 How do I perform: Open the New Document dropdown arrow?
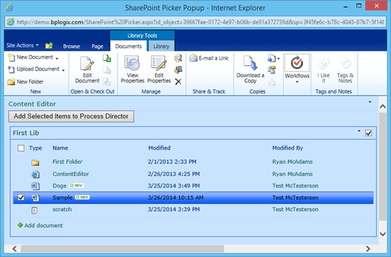tap(57, 58)
